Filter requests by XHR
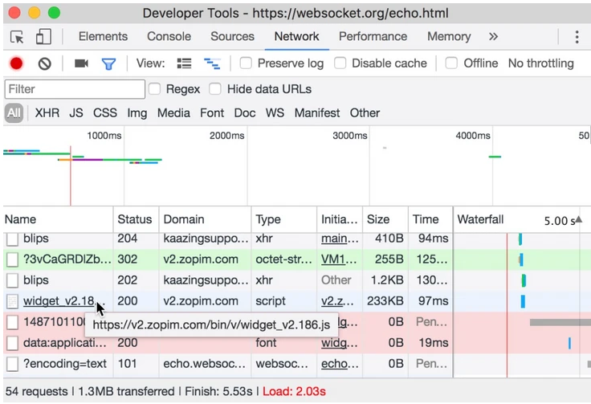The height and width of the screenshot is (404, 591). [47, 113]
